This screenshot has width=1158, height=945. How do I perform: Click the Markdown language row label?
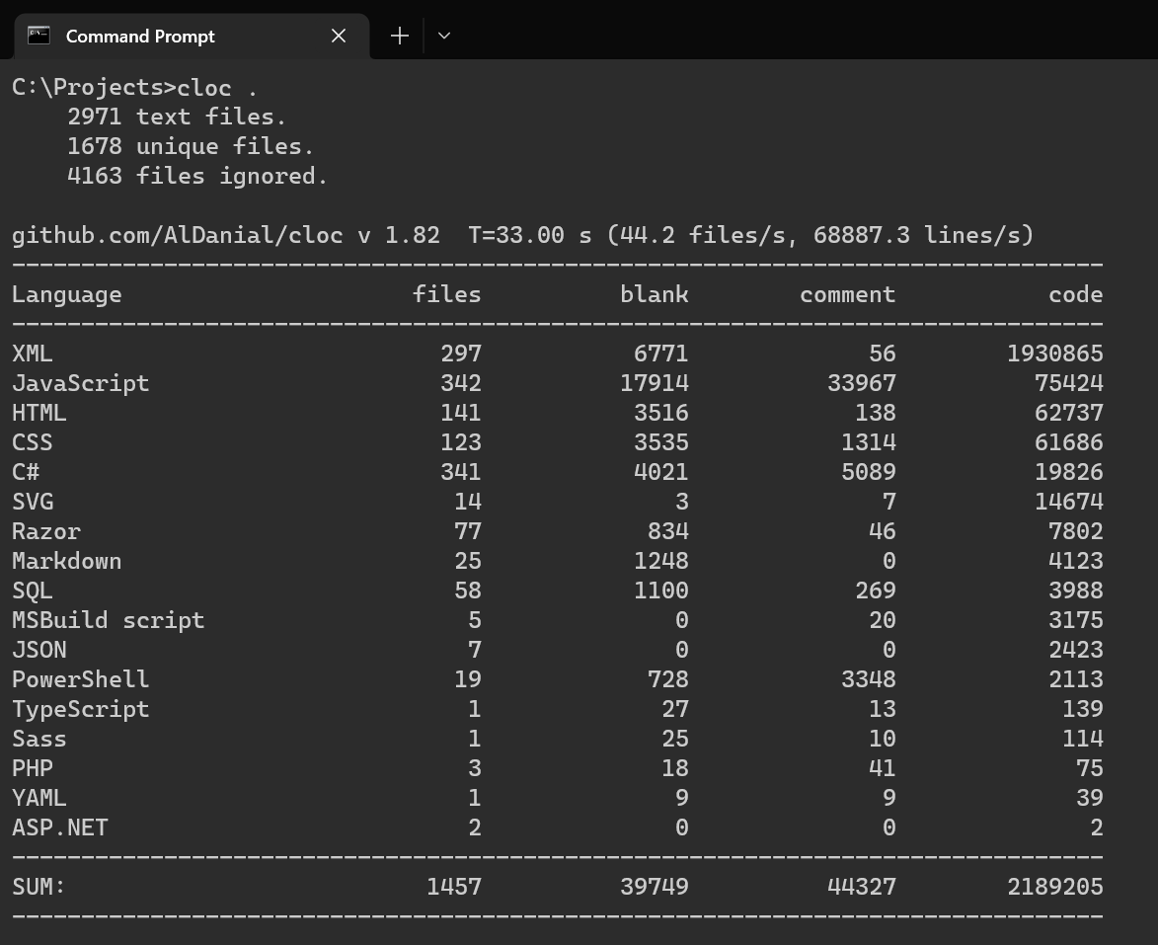pos(66,560)
